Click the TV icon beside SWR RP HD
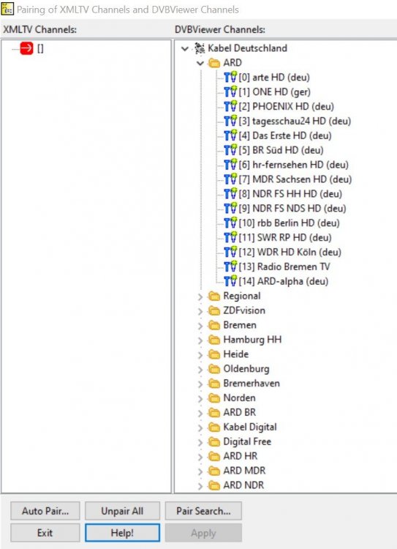This screenshot has width=397, height=549. click(x=230, y=237)
